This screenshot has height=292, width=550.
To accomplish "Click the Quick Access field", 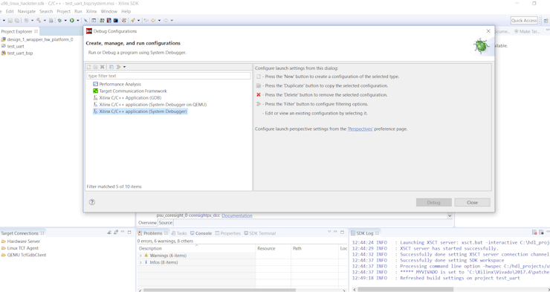I will coord(524,20).
